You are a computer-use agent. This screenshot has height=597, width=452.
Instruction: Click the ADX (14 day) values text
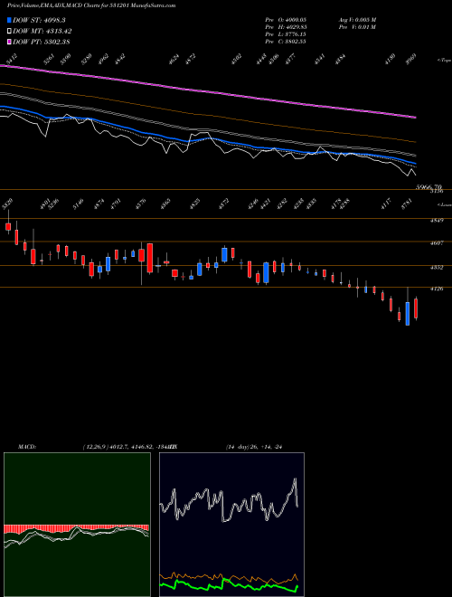[254, 447]
